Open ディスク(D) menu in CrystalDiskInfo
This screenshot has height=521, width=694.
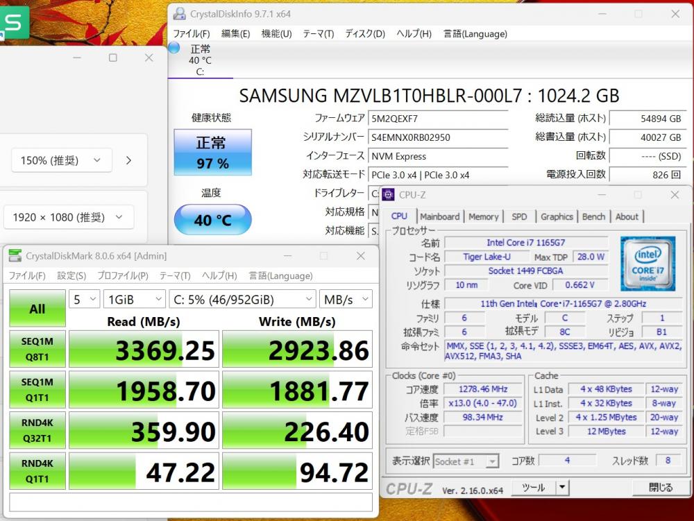click(365, 33)
